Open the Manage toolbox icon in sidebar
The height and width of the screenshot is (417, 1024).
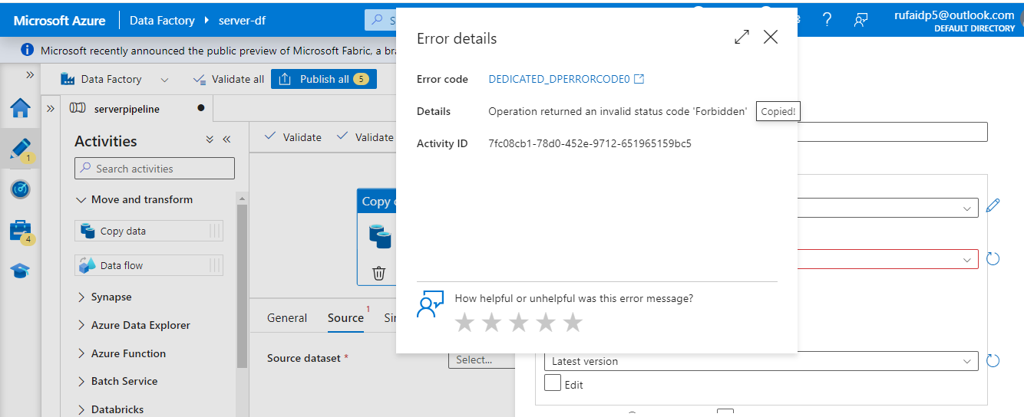pos(20,230)
